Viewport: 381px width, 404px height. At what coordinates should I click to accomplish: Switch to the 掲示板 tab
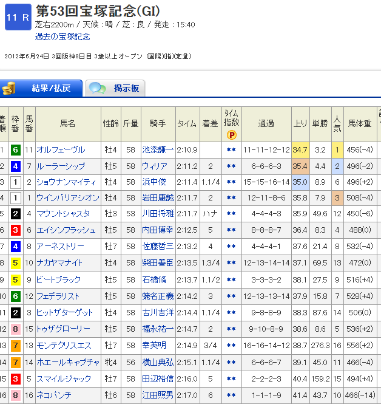(x=115, y=88)
